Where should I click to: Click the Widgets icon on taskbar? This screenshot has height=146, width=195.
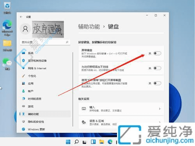point(93,142)
